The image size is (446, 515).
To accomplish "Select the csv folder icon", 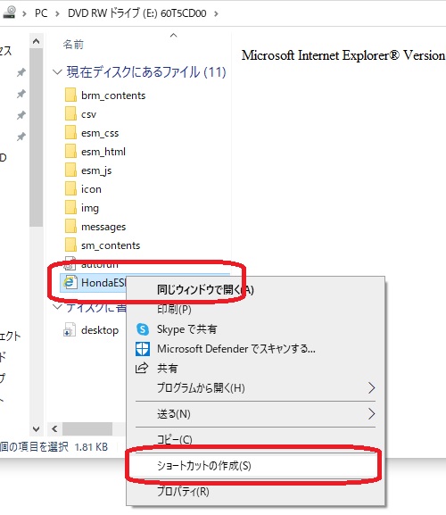I will [x=70, y=114].
